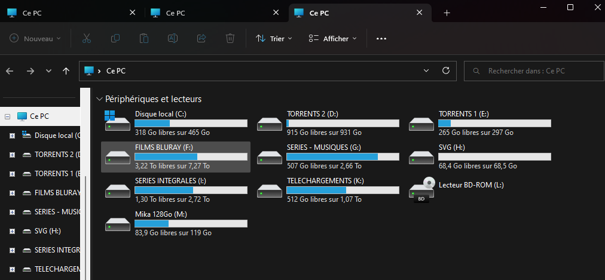The height and width of the screenshot is (280, 605).
Task: Open the Afficher view dropdown
Action: coord(332,39)
